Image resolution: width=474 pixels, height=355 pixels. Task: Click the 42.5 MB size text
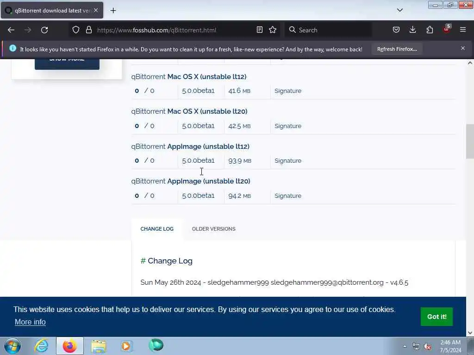239,126
